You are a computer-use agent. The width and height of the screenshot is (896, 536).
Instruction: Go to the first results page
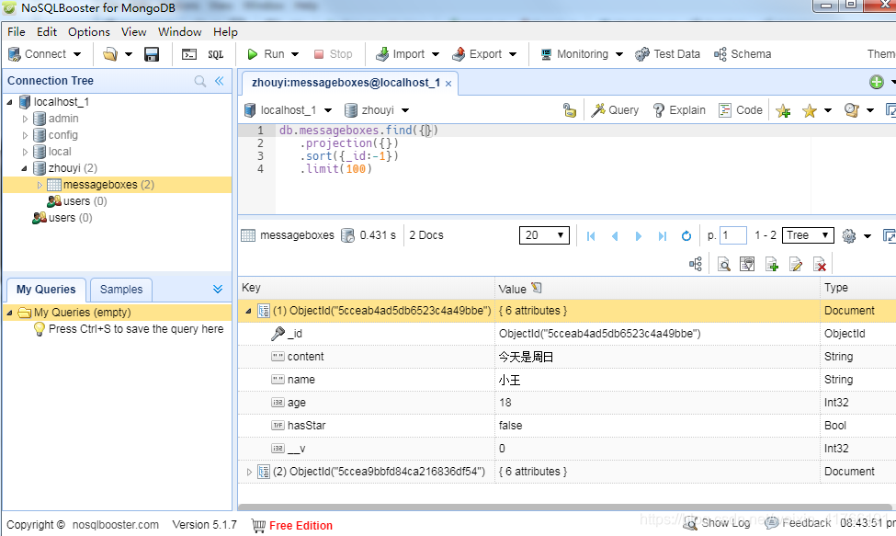(x=591, y=236)
